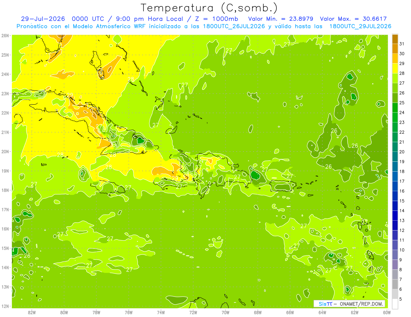Click latitude axis label "21N"
Image resolution: width=411 pixels, height=317 pixels.
pyautogui.click(x=5, y=132)
